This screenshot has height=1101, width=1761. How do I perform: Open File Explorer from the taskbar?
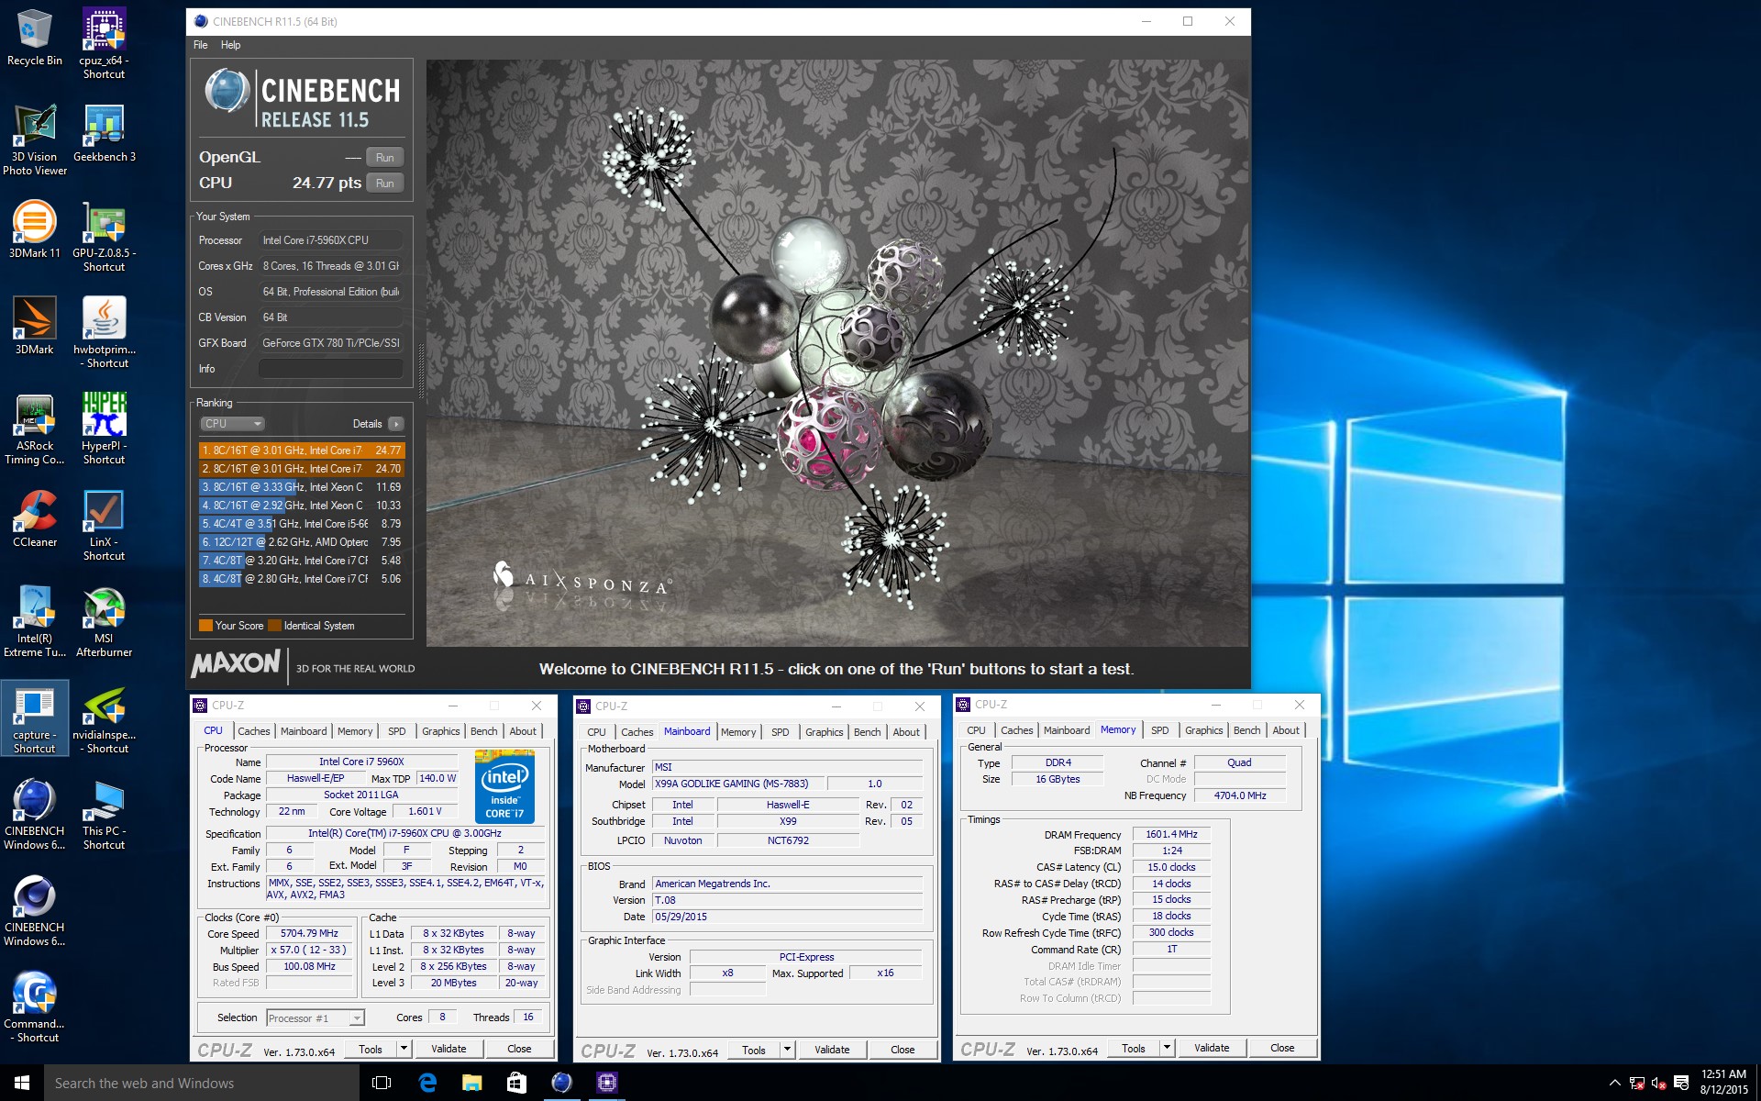tap(471, 1083)
